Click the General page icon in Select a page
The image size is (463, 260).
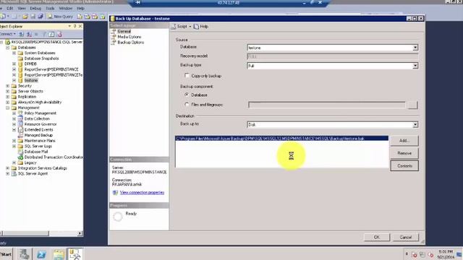tap(114, 31)
